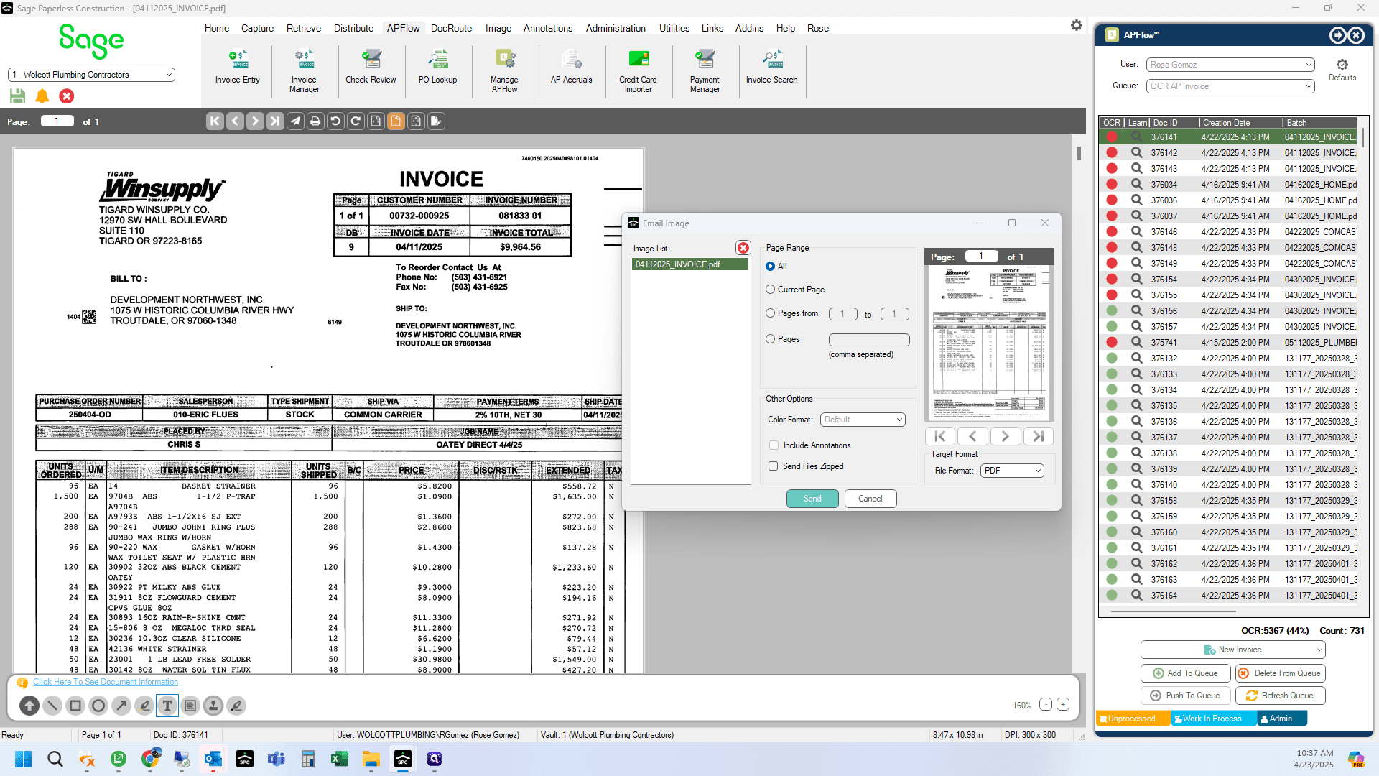
Task: Open the Retrieve menu
Action: (x=304, y=29)
